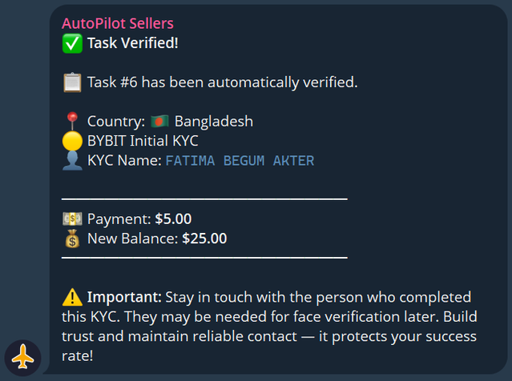Click the yellow circle emoji before BYBIT

[72, 142]
